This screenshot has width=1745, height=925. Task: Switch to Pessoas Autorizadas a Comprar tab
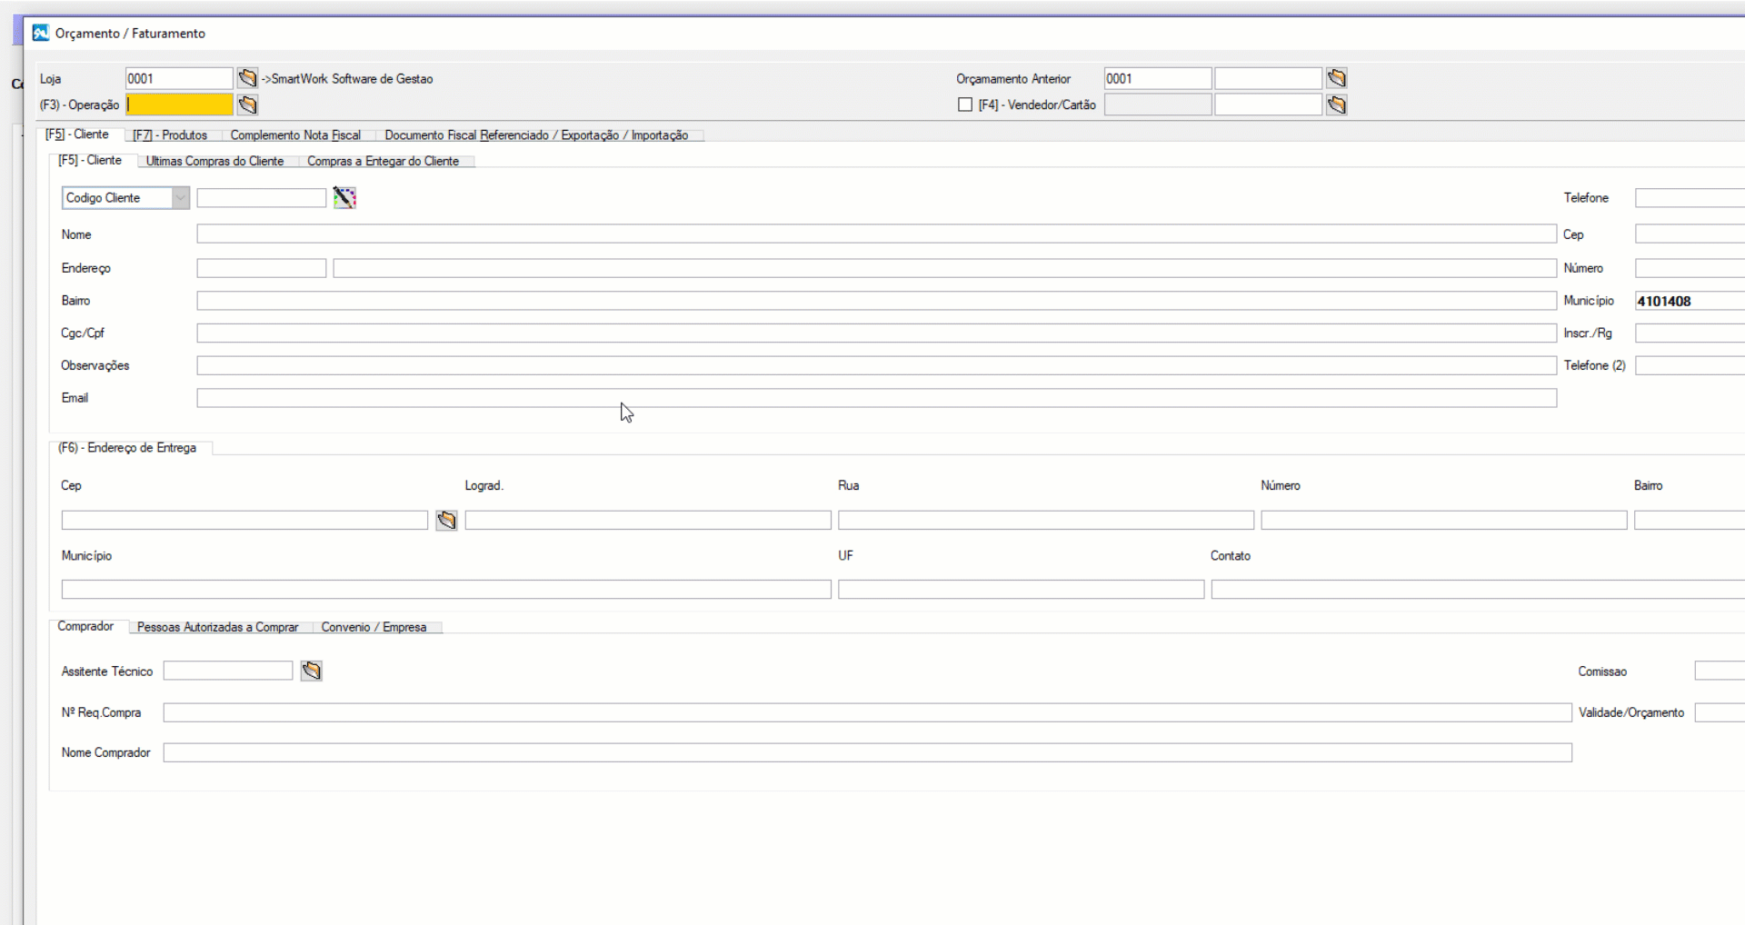click(217, 627)
